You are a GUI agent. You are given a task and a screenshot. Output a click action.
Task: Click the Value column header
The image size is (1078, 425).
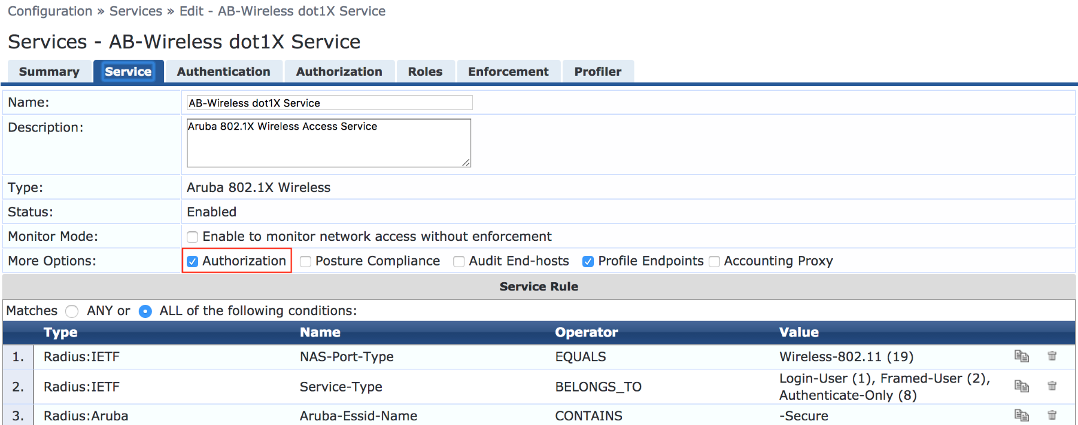pyautogui.click(x=799, y=332)
